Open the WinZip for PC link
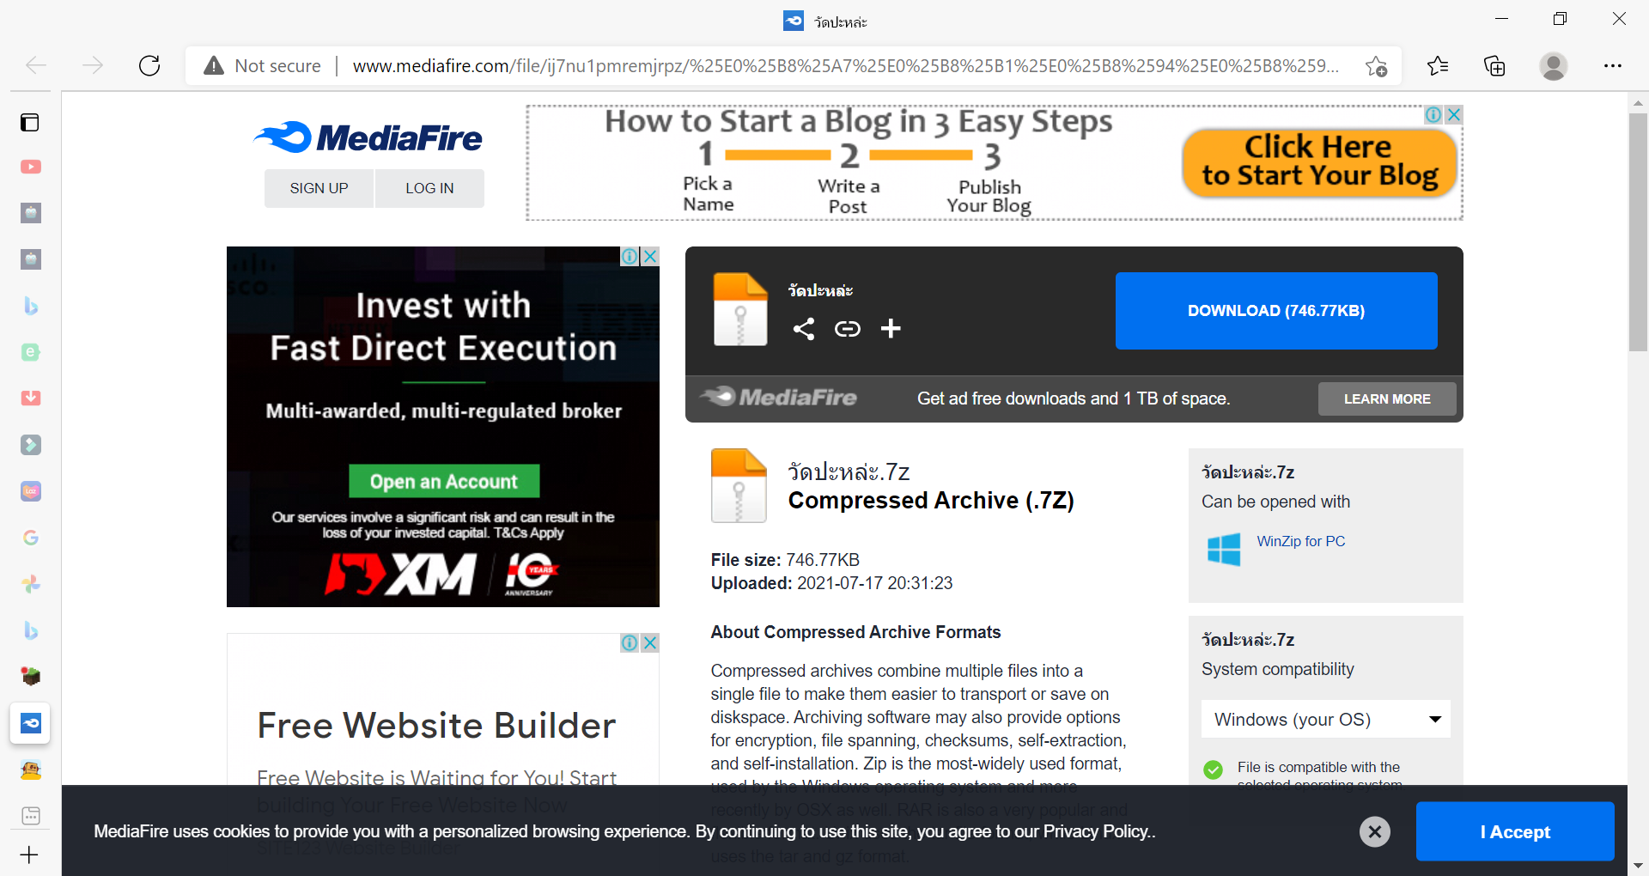The image size is (1649, 876). [x=1301, y=541]
